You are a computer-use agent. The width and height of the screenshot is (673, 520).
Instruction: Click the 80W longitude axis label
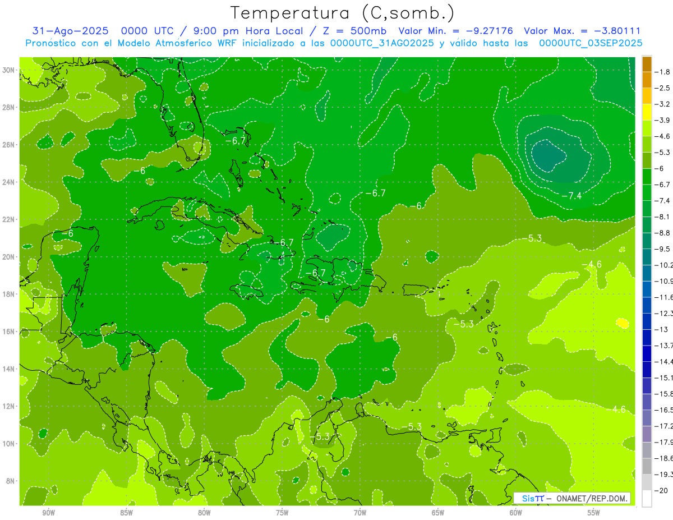(204, 513)
